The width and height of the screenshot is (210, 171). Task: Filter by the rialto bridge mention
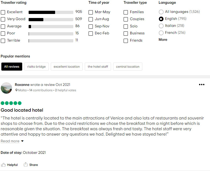pos(36,67)
